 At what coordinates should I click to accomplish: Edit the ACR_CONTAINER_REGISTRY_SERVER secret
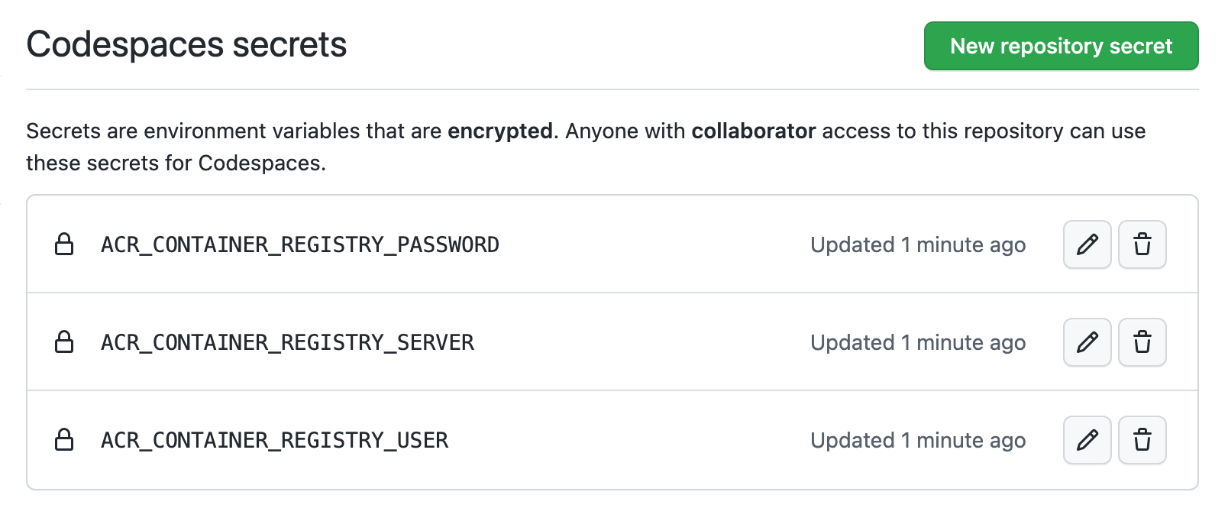click(1087, 342)
